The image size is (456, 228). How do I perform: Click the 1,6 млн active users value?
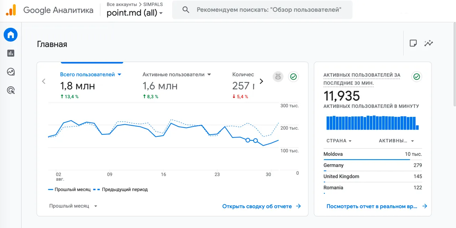click(160, 86)
